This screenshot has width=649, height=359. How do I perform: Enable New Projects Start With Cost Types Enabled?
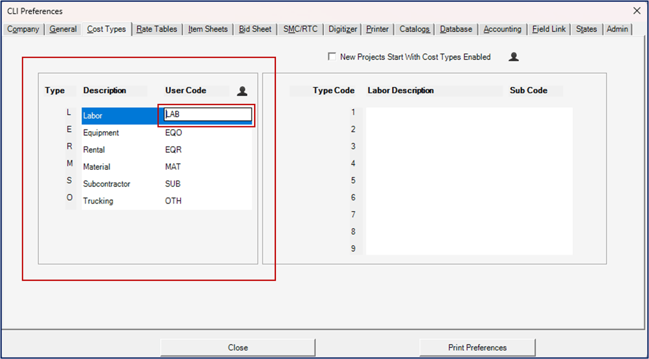[x=332, y=56]
